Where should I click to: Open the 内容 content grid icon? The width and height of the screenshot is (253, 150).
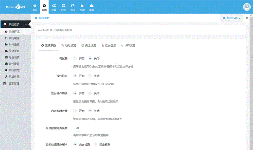tap(63, 7)
